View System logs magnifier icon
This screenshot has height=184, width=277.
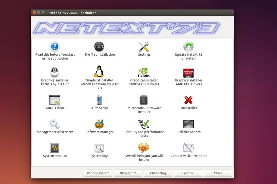pos(99,148)
